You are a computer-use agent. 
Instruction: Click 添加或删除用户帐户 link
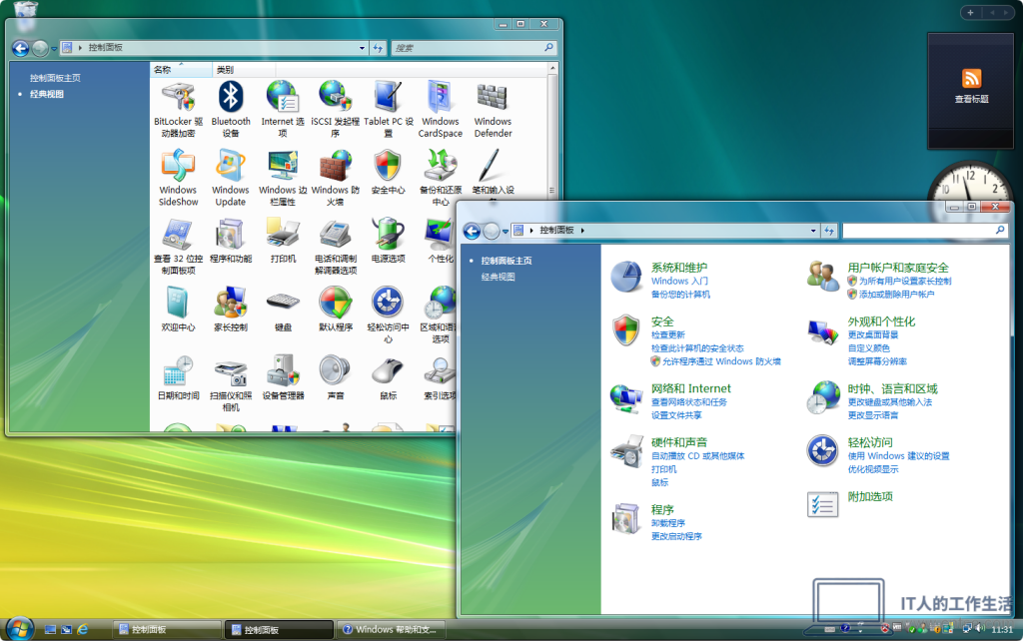(x=896, y=295)
